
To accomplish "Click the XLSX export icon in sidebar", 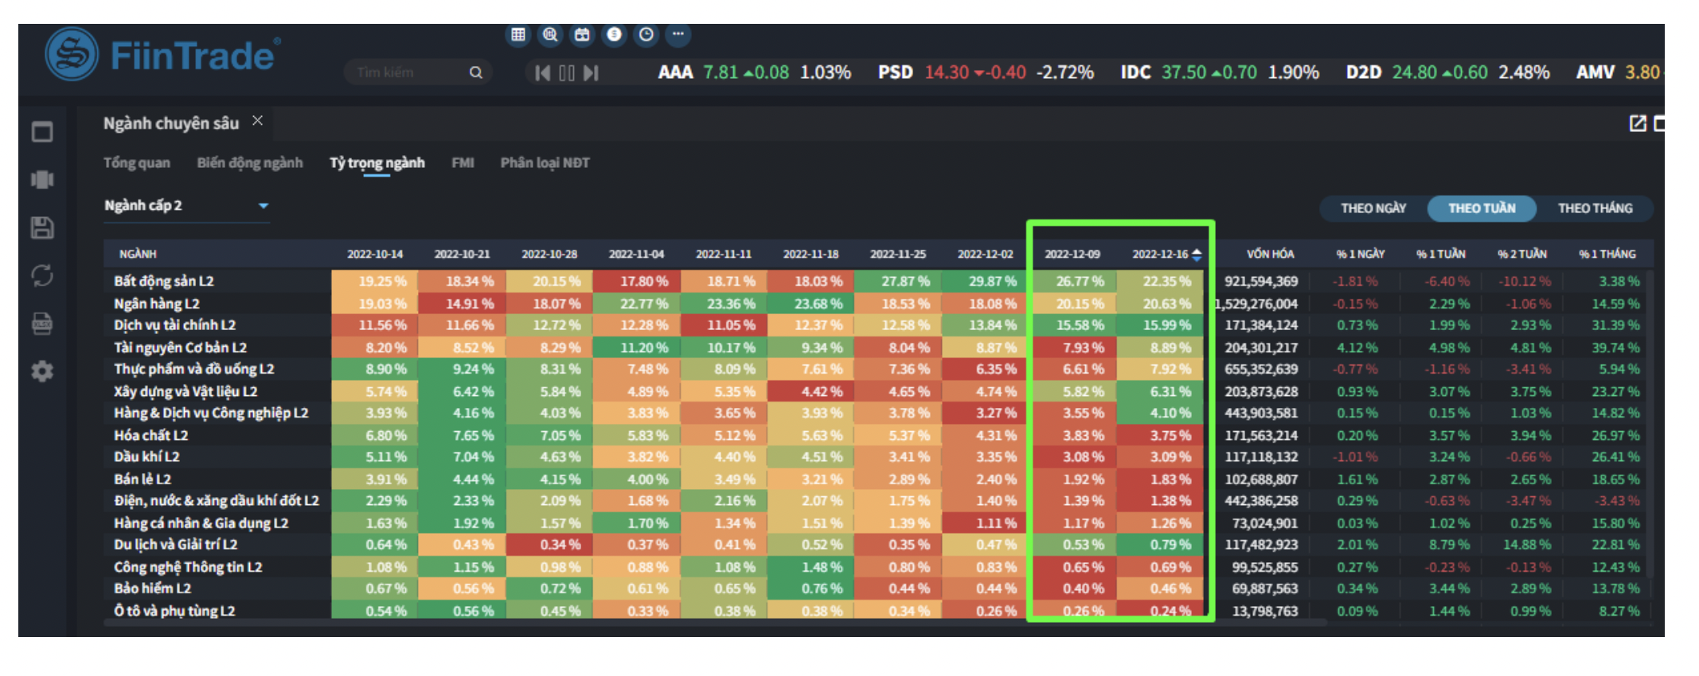I will tap(42, 324).
